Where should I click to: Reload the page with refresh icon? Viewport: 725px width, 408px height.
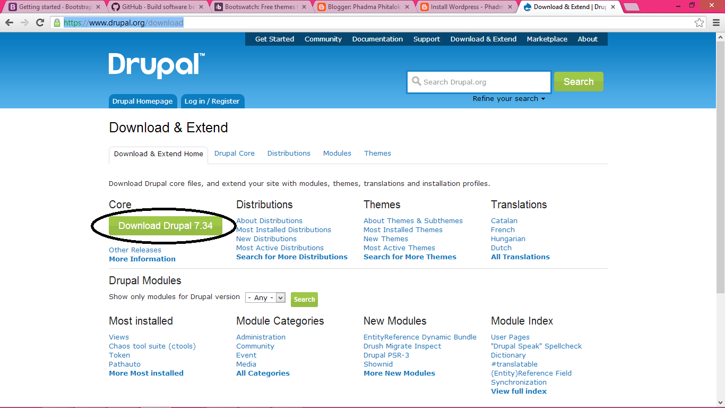point(40,23)
